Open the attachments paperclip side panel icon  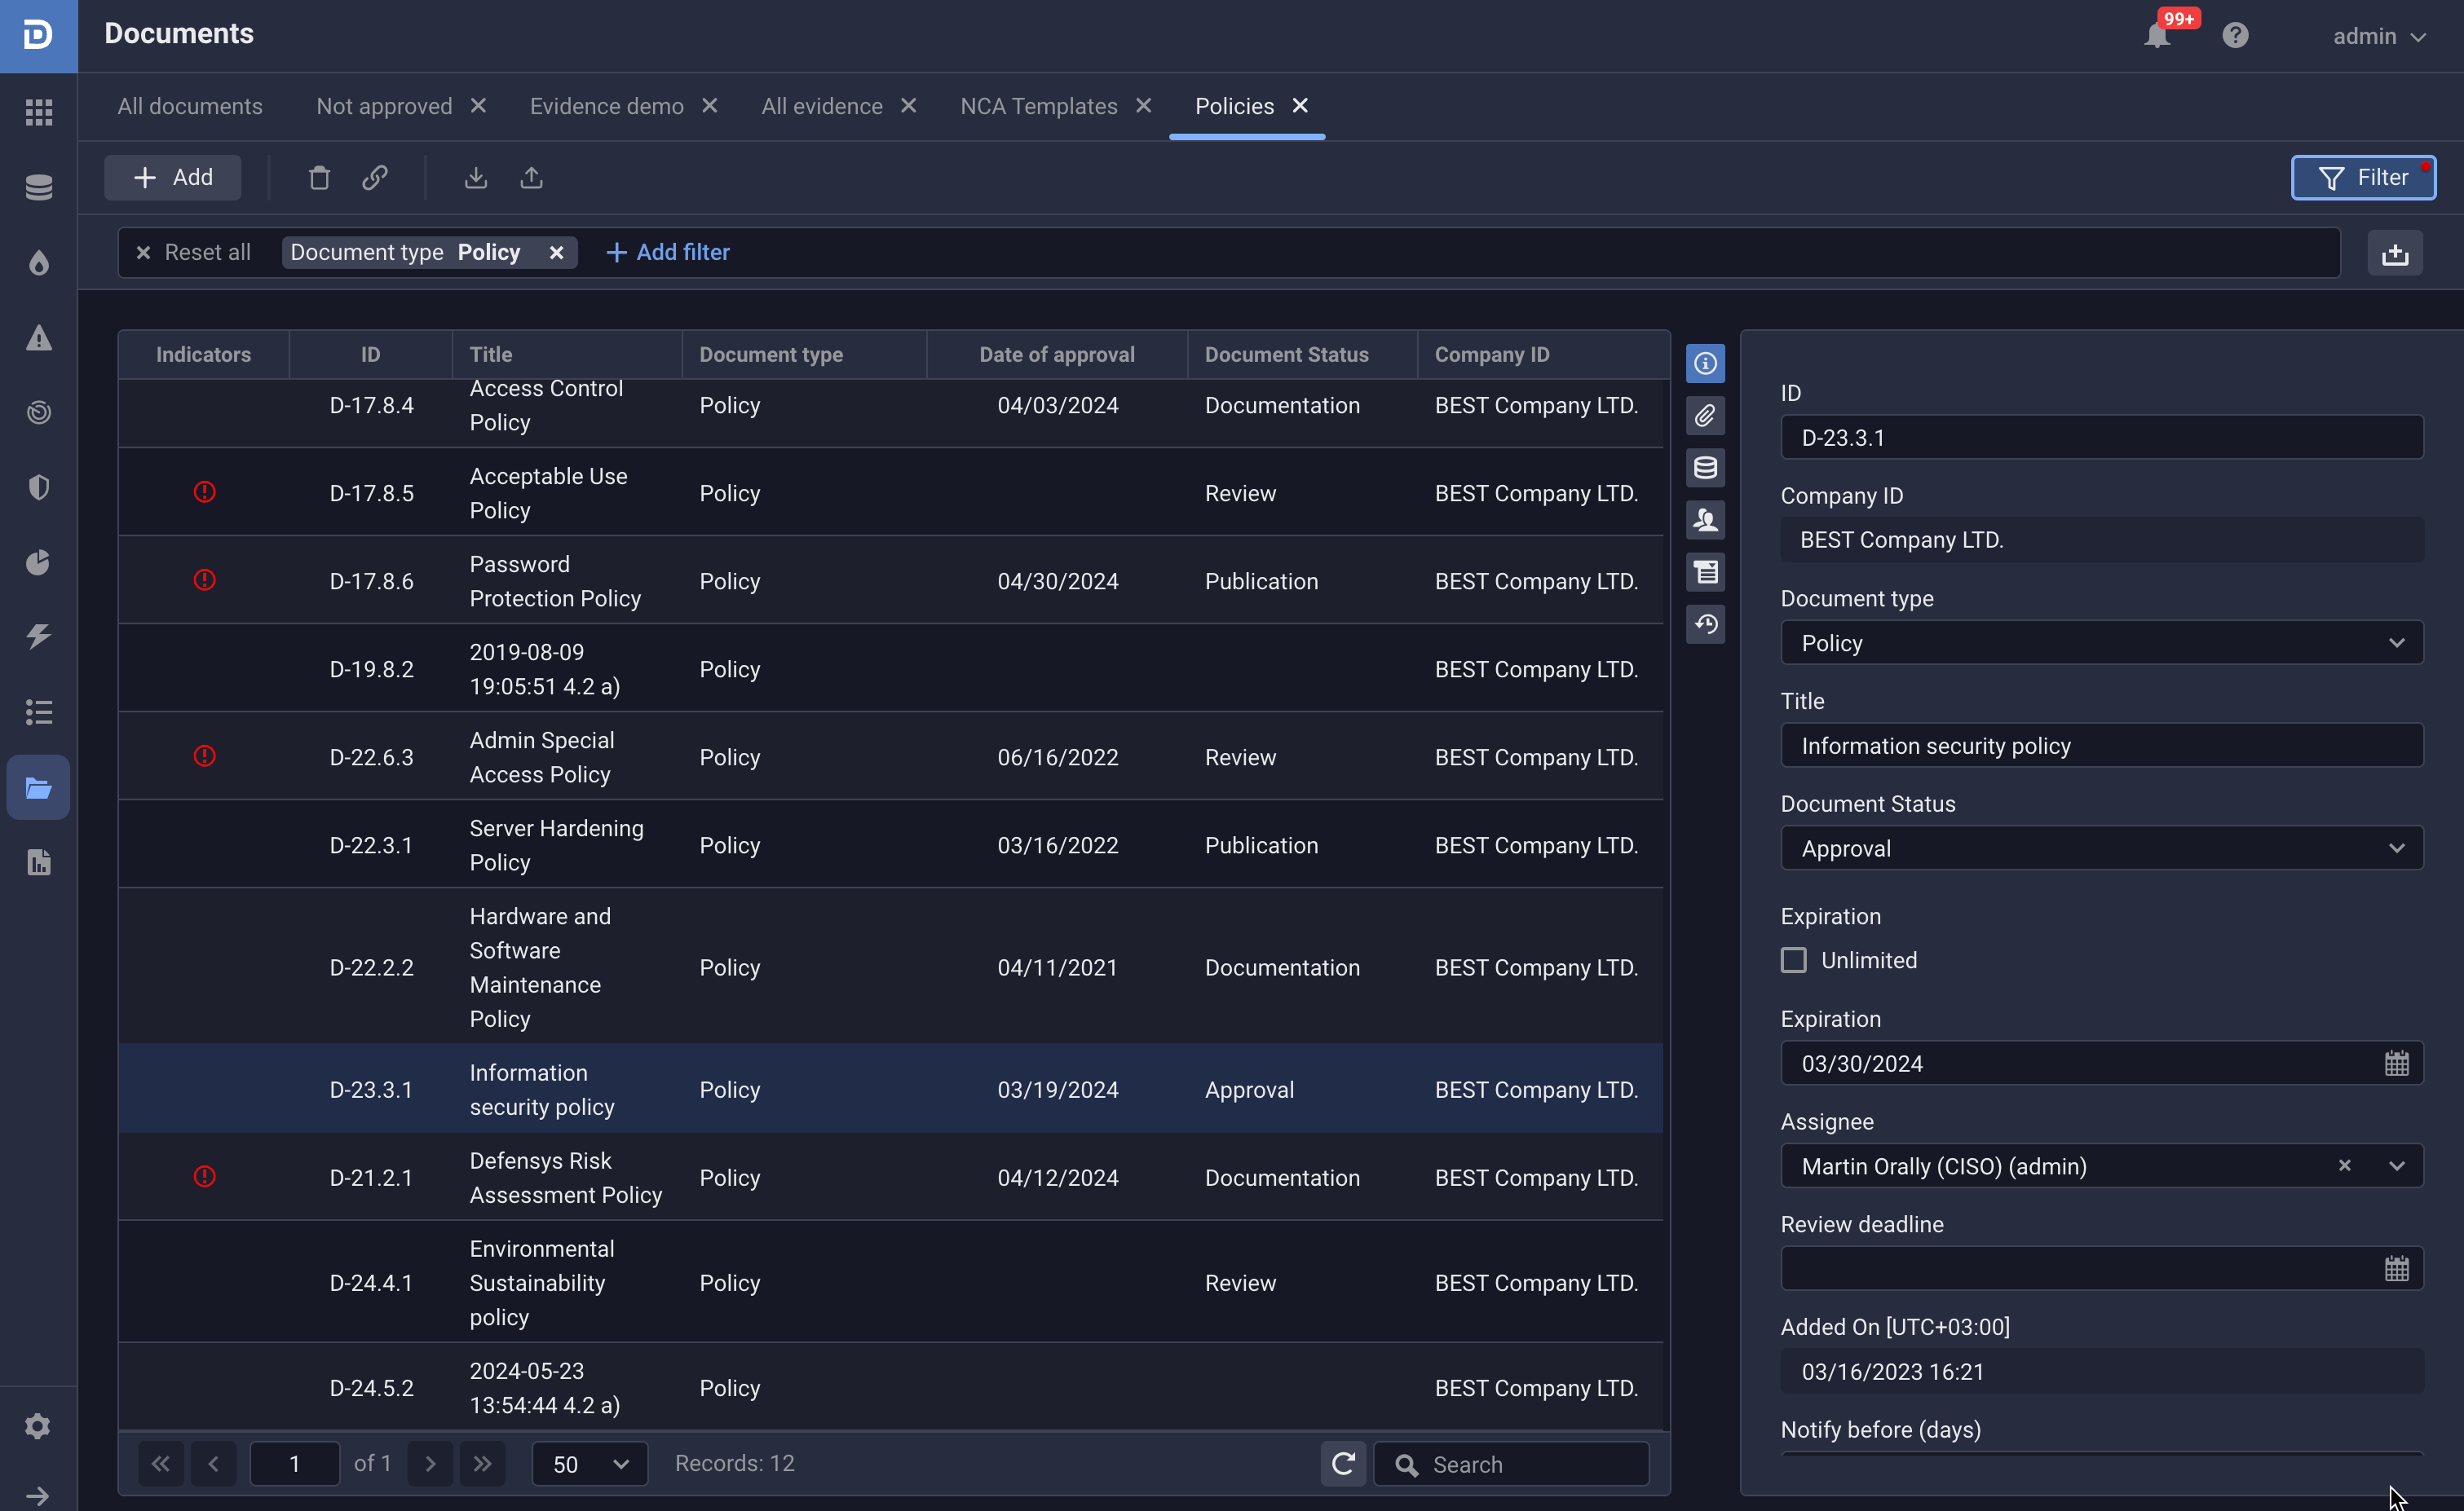1705,416
